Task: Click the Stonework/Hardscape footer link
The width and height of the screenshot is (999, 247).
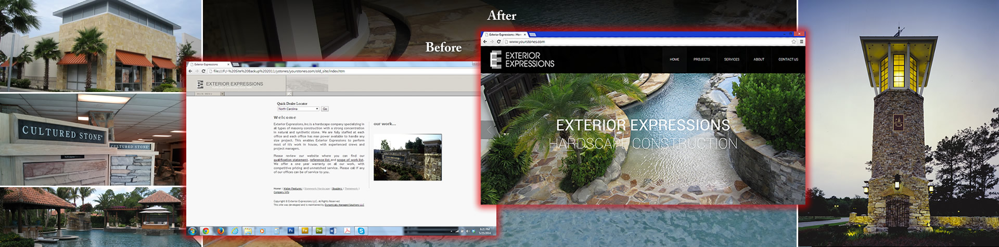Action: click(317, 189)
